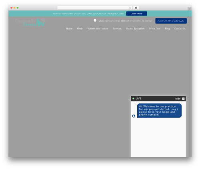Click the Learn More button

(136, 14)
